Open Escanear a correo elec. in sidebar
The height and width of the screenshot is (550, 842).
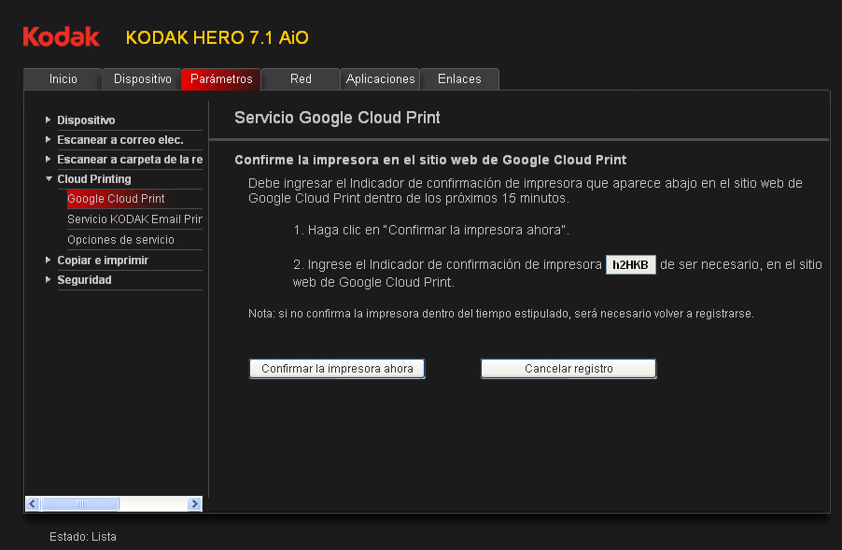pyautogui.click(x=120, y=140)
